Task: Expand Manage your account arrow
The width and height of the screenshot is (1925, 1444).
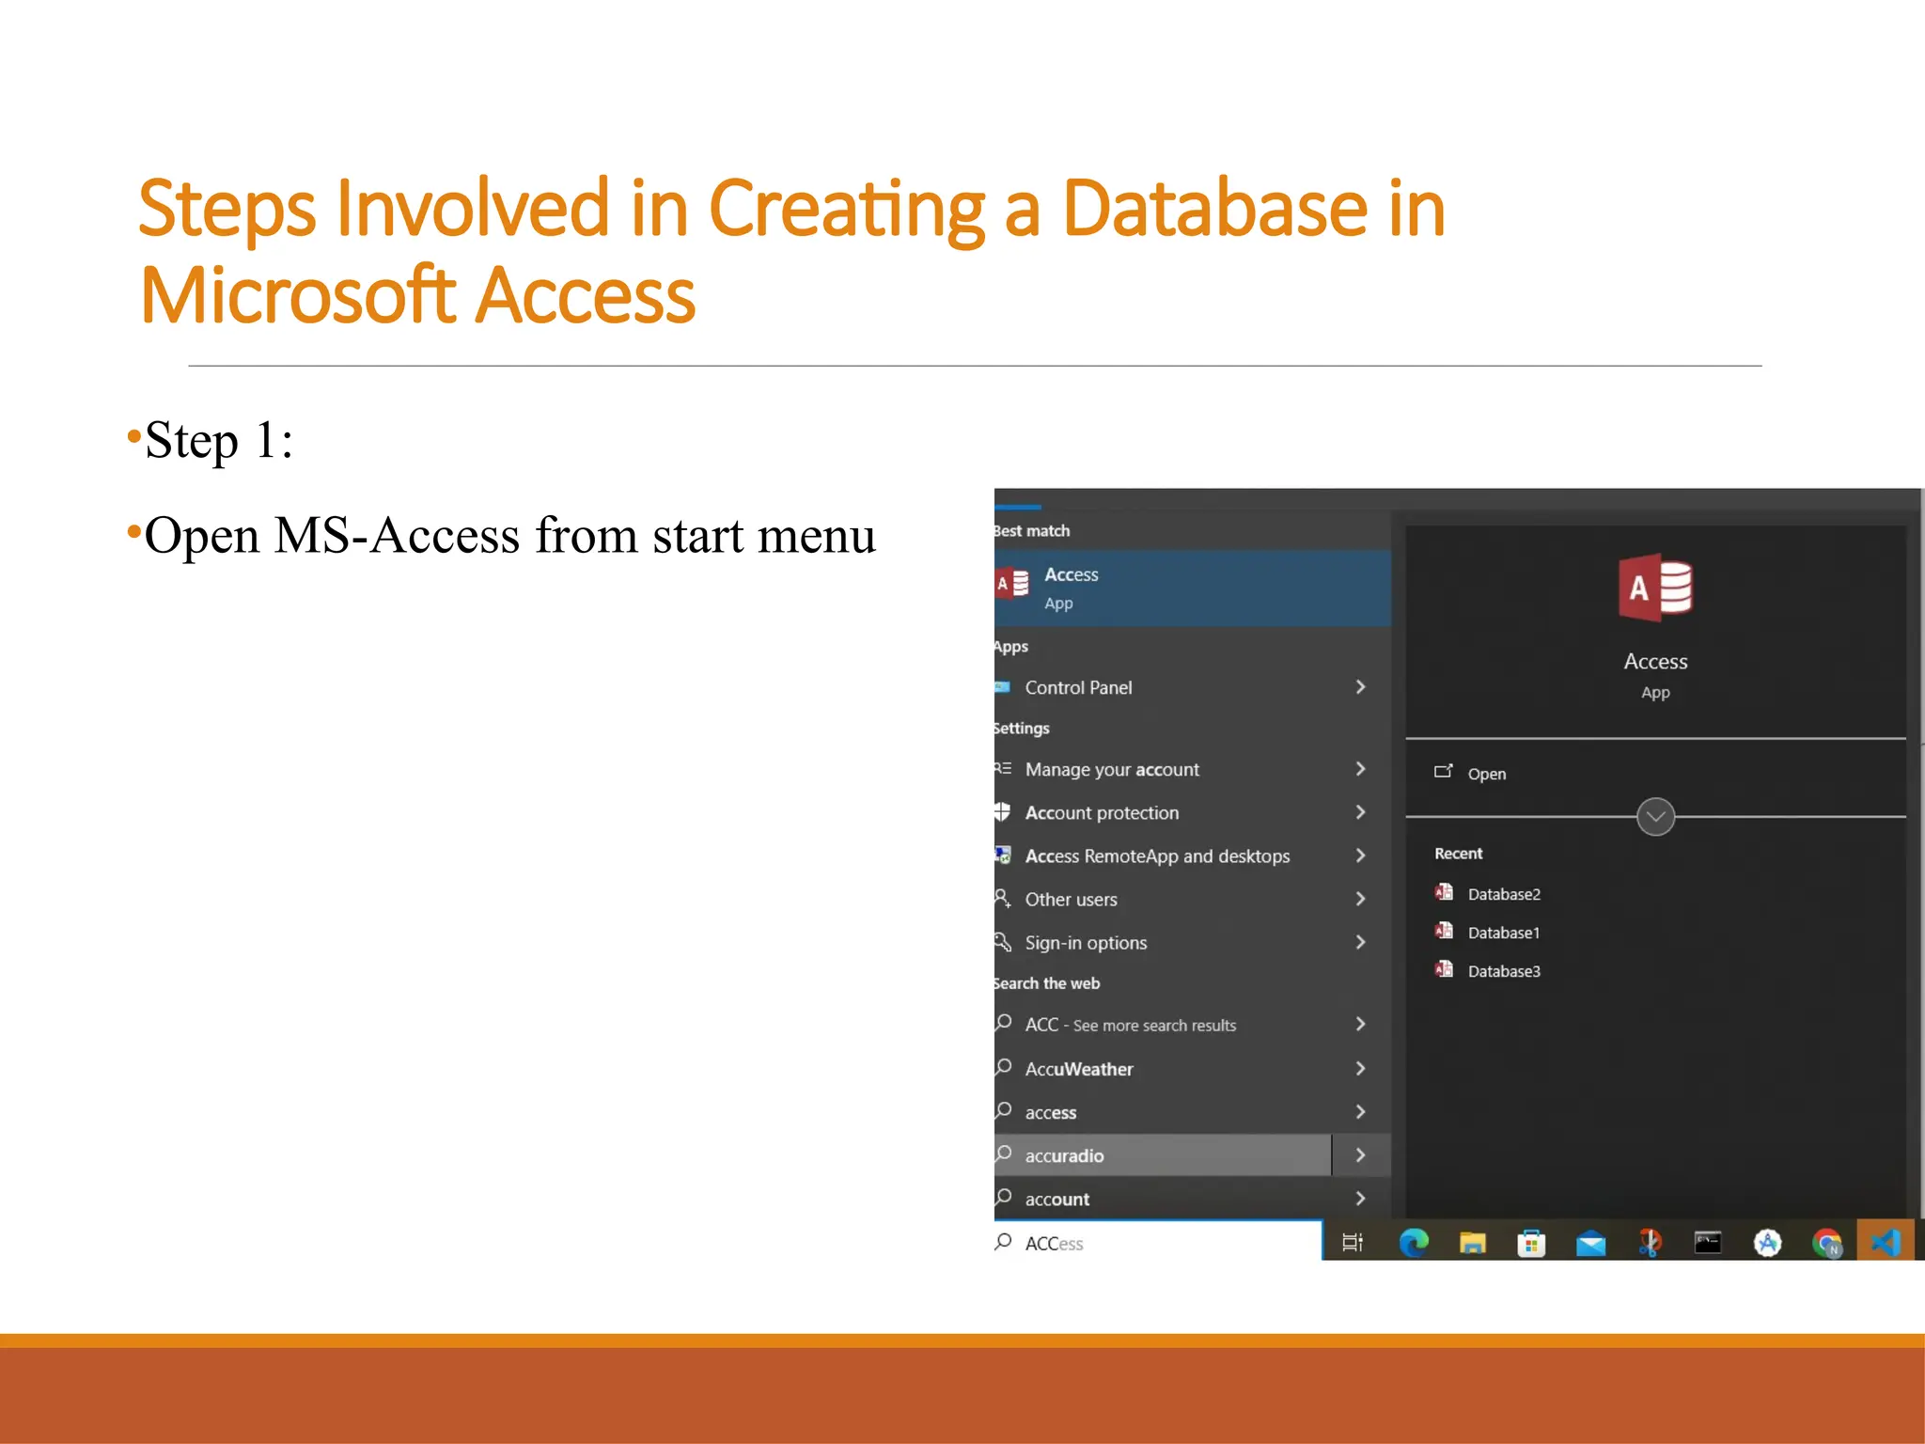Action: pyautogui.click(x=1360, y=769)
